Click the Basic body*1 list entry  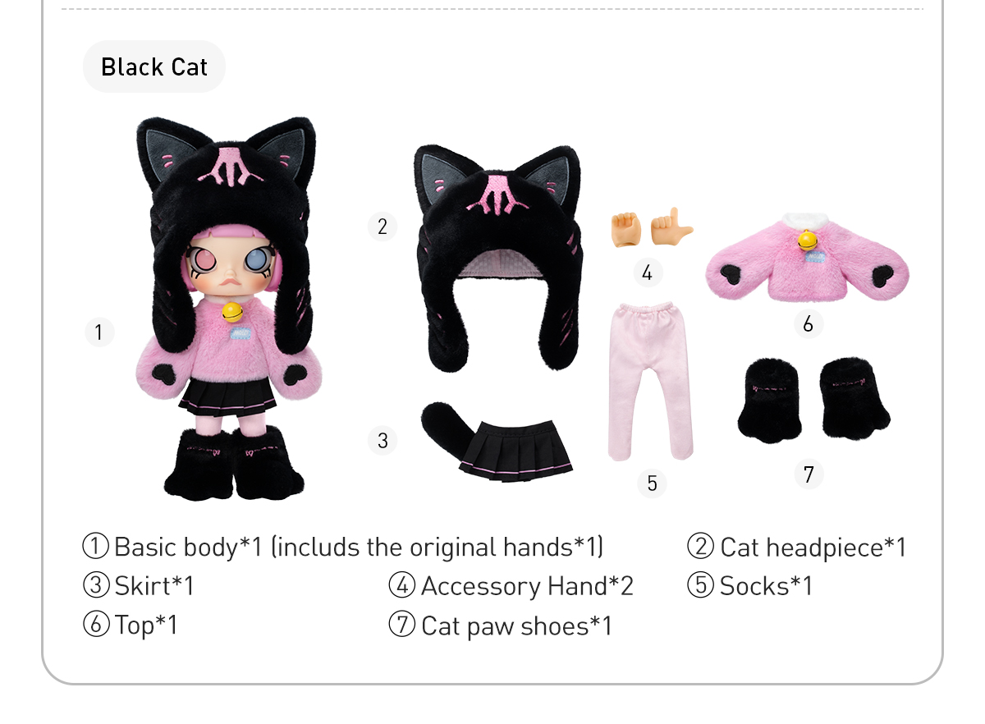pyautogui.click(x=343, y=547)
